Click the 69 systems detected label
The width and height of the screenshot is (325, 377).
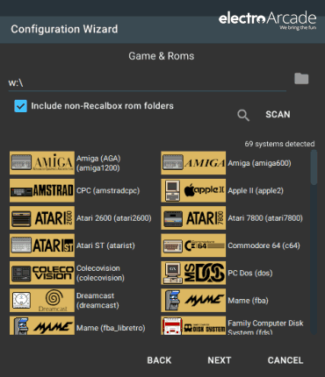click(279, 144)
